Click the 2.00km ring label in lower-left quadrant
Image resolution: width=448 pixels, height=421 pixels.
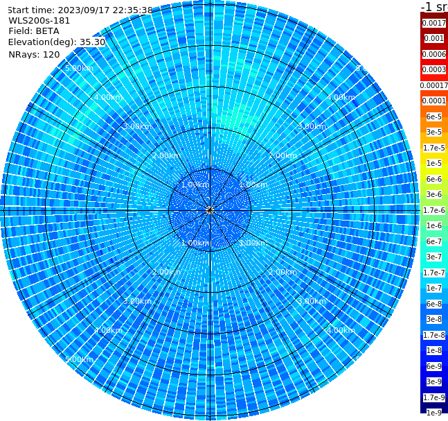coord(167,272)
